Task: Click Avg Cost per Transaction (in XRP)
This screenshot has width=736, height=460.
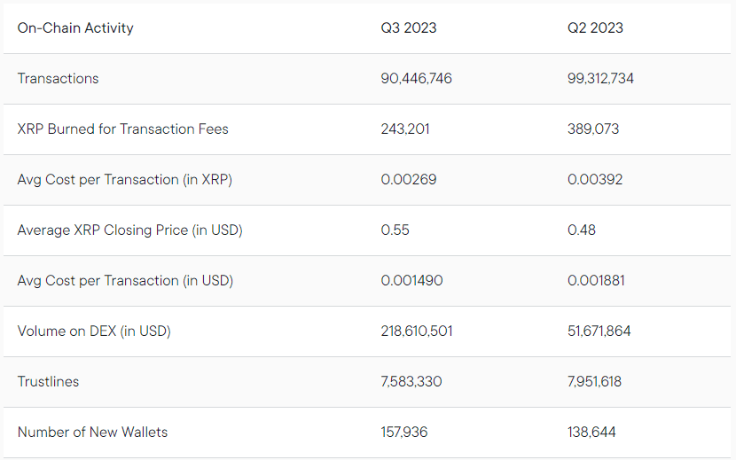Action: coord(125,180)
